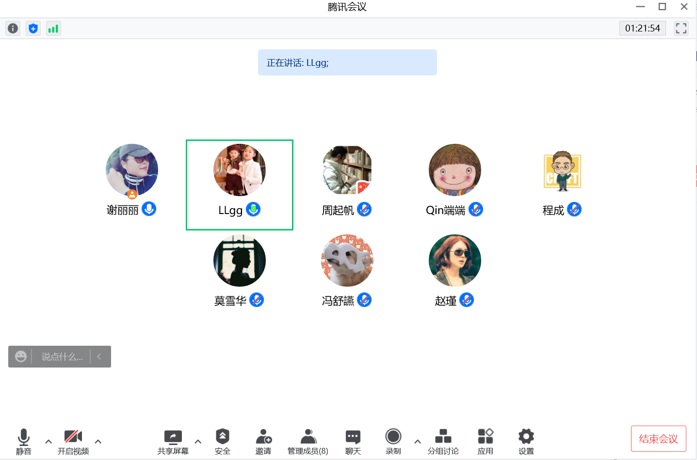Expand the video options arrow
Image resolution: width=697 pixels, height=460 pixels.
click(98, 442)
